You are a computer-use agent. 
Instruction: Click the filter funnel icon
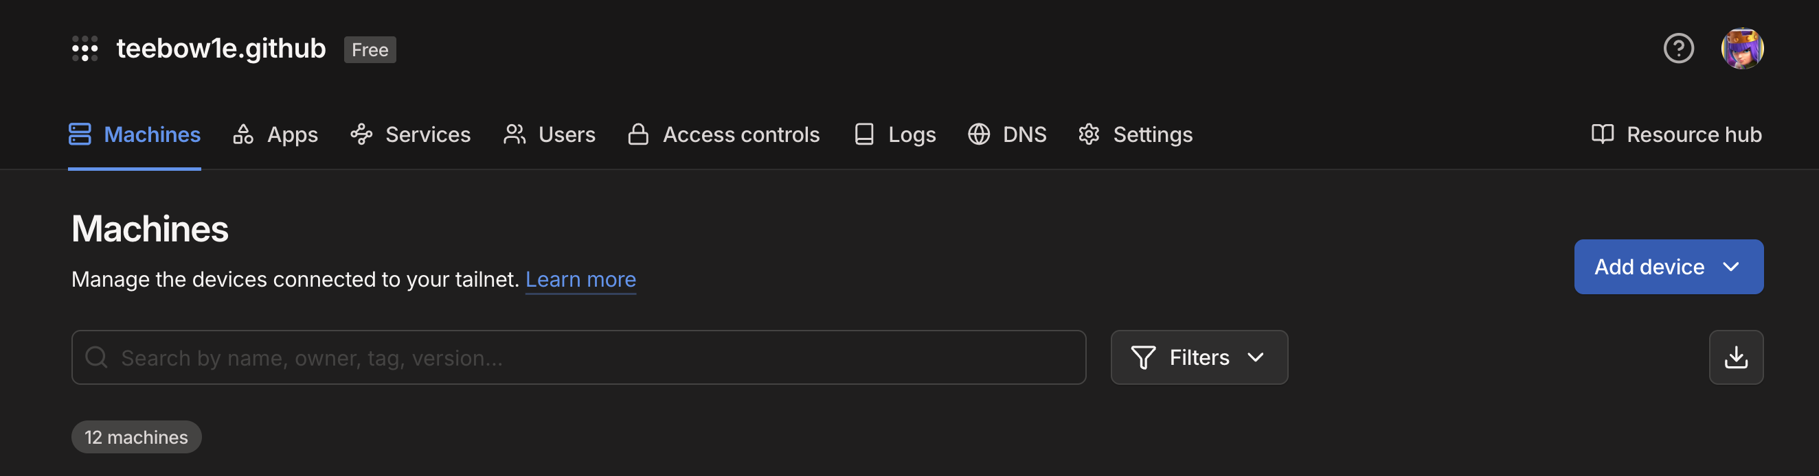(x=1143, y=357)
